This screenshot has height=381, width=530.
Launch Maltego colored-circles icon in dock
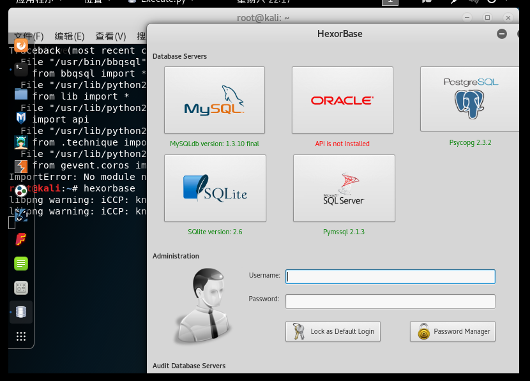21,191
